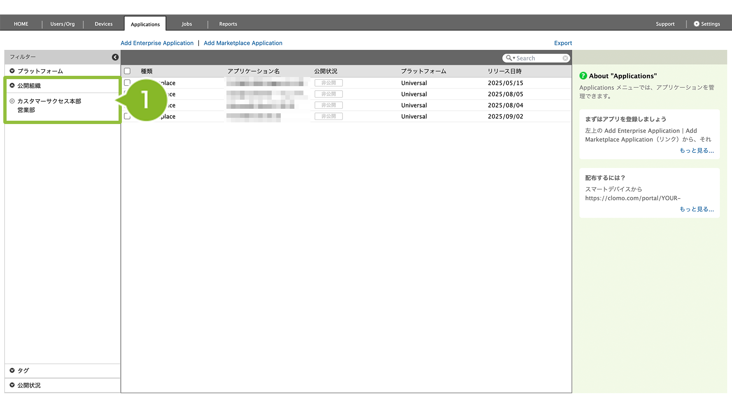Expand the プラットフォーム filter section

[x=40, y=71]
